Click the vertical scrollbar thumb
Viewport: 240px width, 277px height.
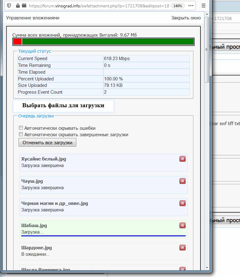[207, 50]
